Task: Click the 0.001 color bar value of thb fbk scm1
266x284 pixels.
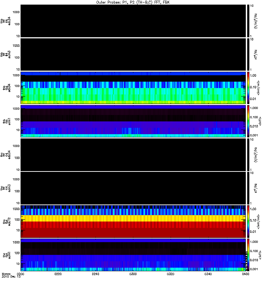Action: click(254, 135)
